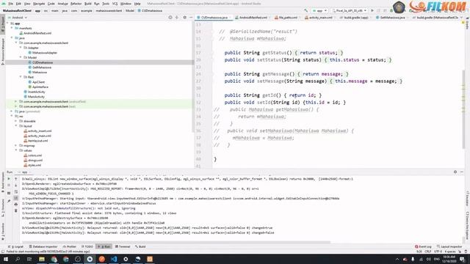Rerun app in Run panel

point(9,179)
